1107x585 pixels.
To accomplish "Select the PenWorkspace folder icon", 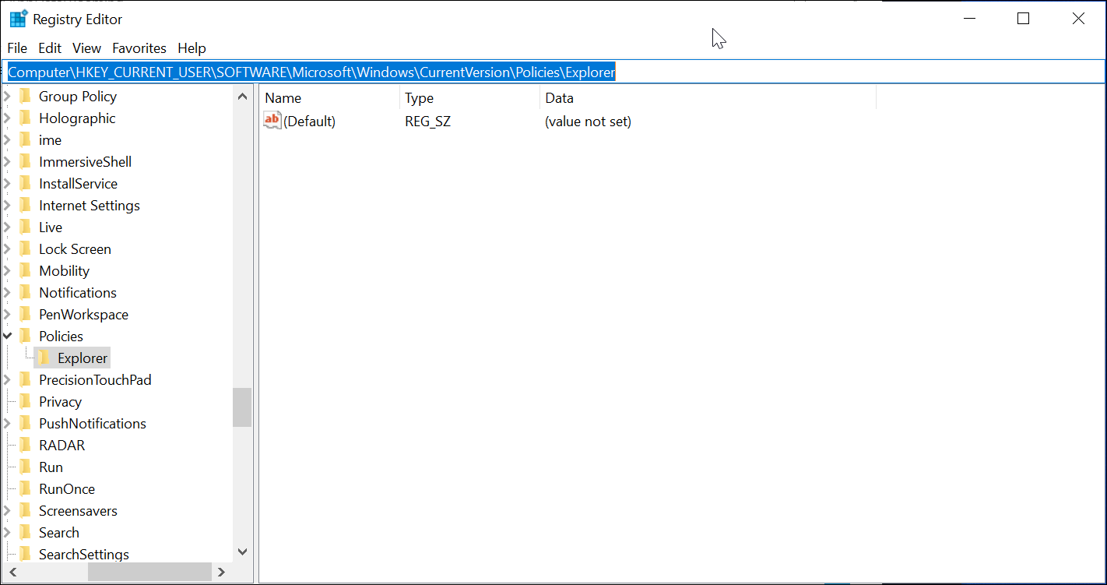I will pos(26,315).
